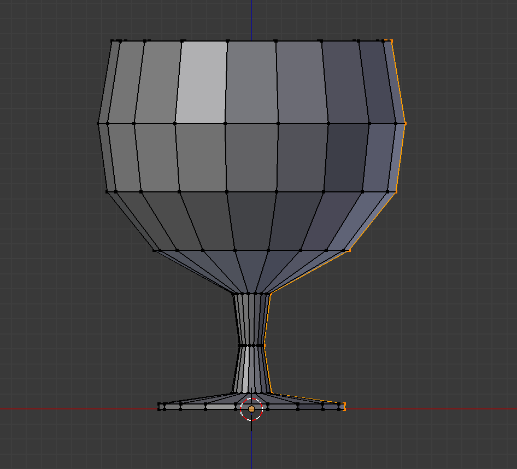Select the orange highlighted edge on the upper-right bowl
This screenshot has width=517, height=469.
[x=398, y=82]
